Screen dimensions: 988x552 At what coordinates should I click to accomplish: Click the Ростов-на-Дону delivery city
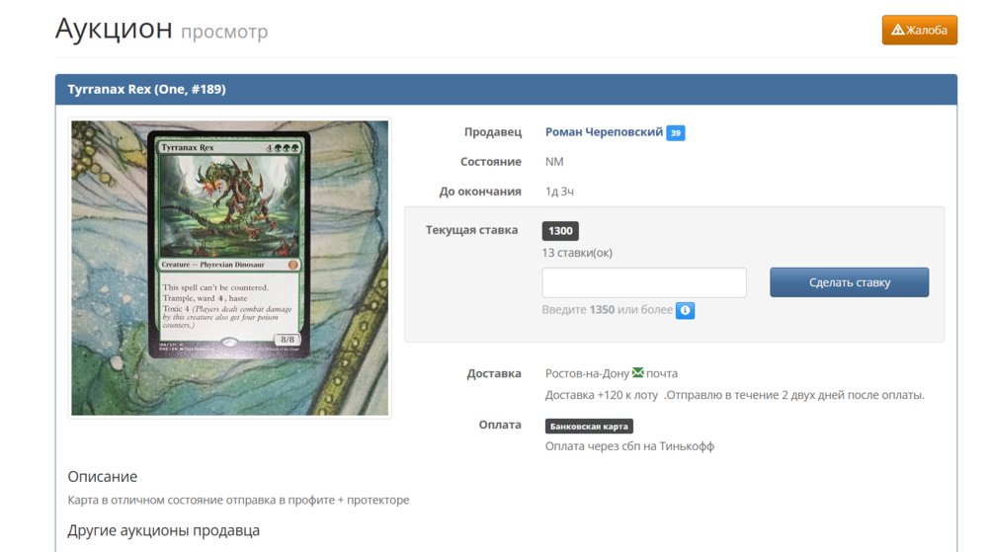(587, 373)
